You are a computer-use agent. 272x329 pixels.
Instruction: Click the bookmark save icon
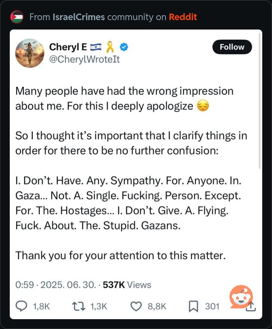(x=194, y=306)
